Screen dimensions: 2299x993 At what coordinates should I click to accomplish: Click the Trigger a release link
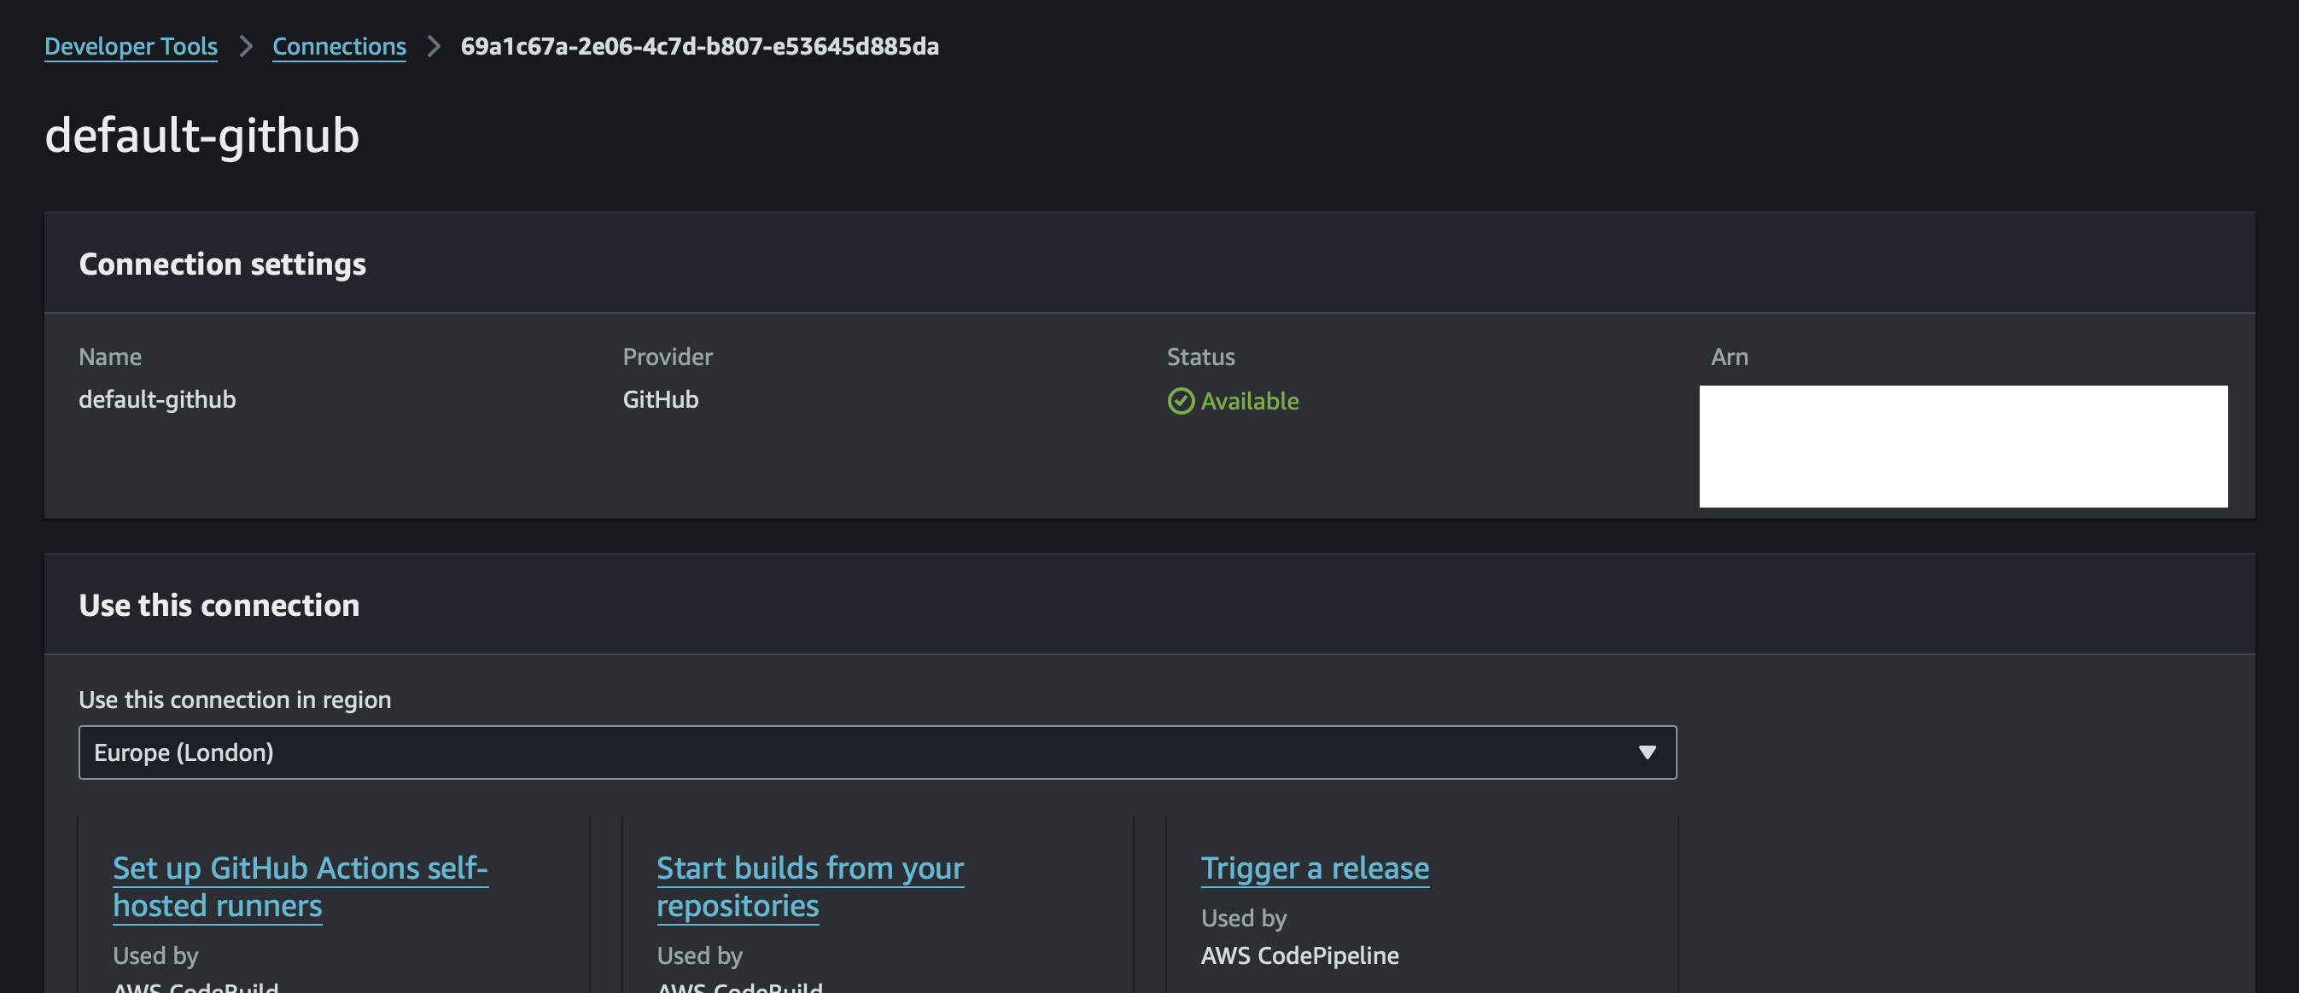pyautogui.click(x=1315, y=868)
